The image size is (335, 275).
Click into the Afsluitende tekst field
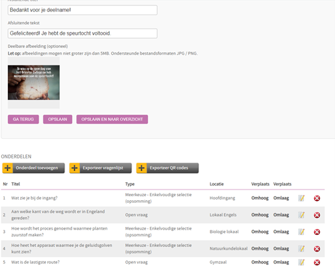[83, 33]
